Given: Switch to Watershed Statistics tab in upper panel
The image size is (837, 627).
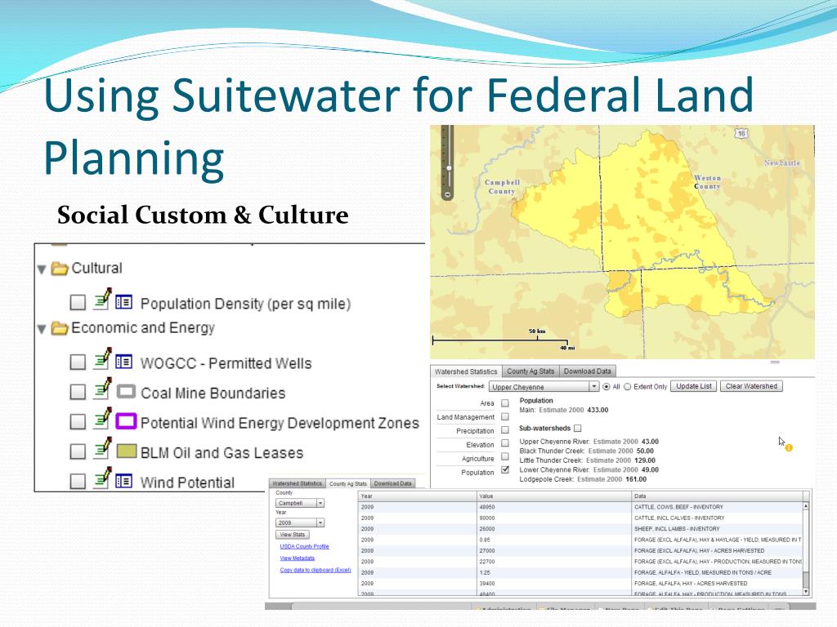Looking at the screenshot, I should pyautogui.click(x=465, y=371).
